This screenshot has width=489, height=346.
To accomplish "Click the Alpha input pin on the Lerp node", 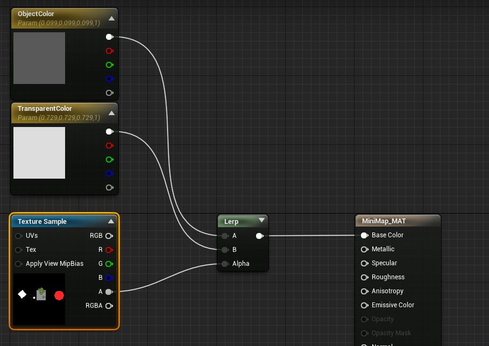I will coord(224,264).
